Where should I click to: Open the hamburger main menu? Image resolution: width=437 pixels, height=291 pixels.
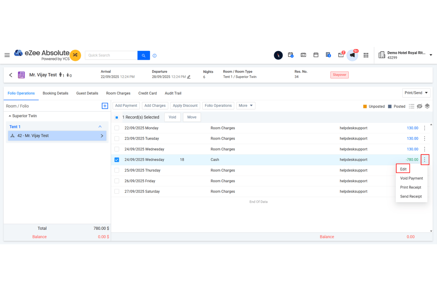click(x=7, y=55)
